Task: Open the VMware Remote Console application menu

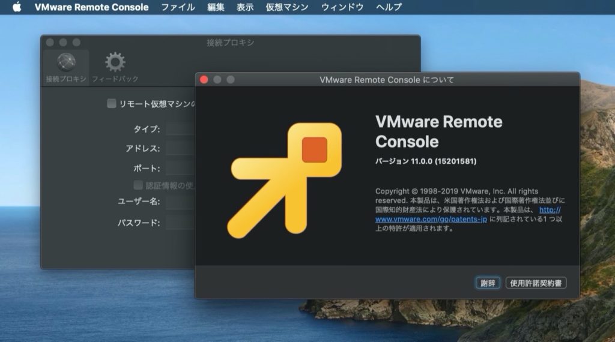Action: (x=91, y=7)
